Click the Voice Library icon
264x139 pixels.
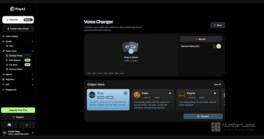pos(3,36)
